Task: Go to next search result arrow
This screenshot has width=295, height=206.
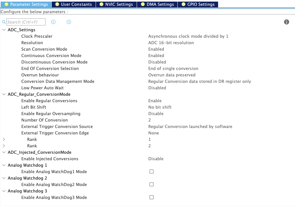Action: [69, 22]
